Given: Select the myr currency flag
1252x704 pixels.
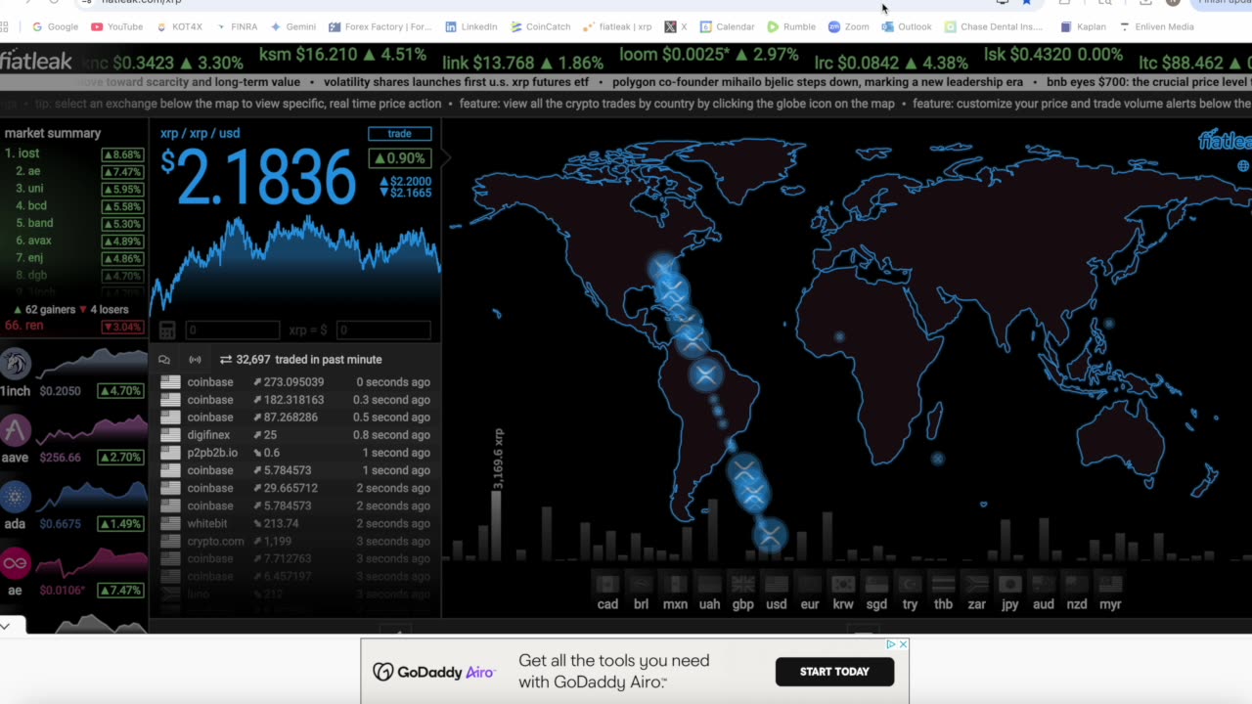Looking at the screenshot, I should click(x=1110, y=584).
